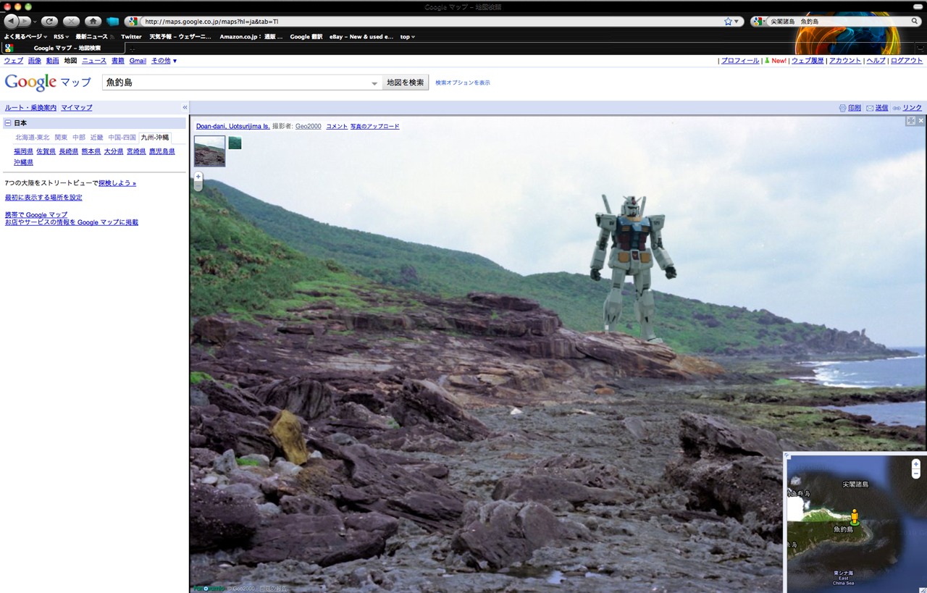Screen dimensions: 927x593
Task: Click the Google Maps logo
Action: pos(48,82)
